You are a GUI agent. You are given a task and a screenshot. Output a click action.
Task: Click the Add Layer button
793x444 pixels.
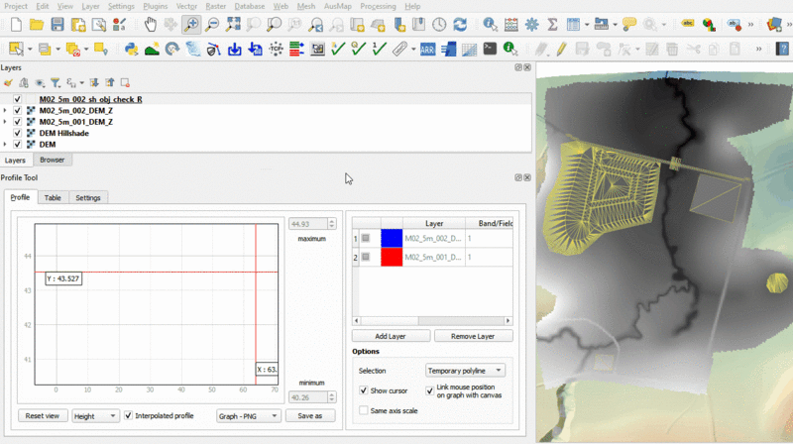(393, 336)
